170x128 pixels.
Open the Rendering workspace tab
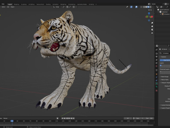click(x=63, y=4)
